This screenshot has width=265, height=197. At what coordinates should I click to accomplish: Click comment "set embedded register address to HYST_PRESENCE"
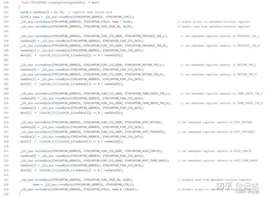(218, 132)
